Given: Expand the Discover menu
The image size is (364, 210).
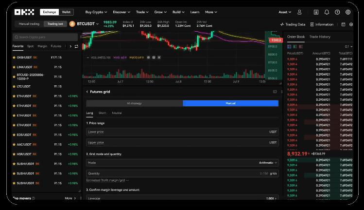Looking at the screenshot, I should click(121, 12).
